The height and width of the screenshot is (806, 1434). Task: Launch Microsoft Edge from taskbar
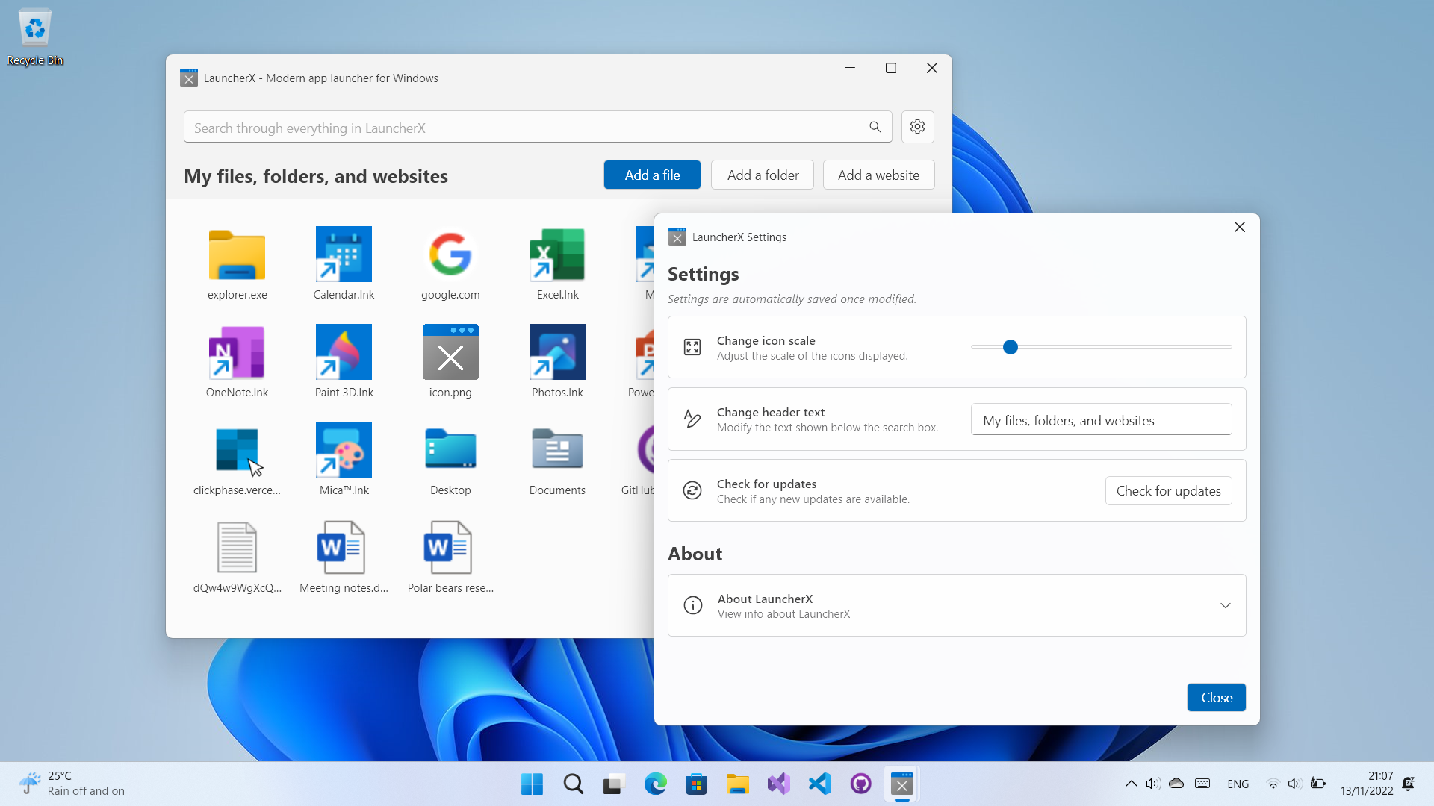coord(655,784)
